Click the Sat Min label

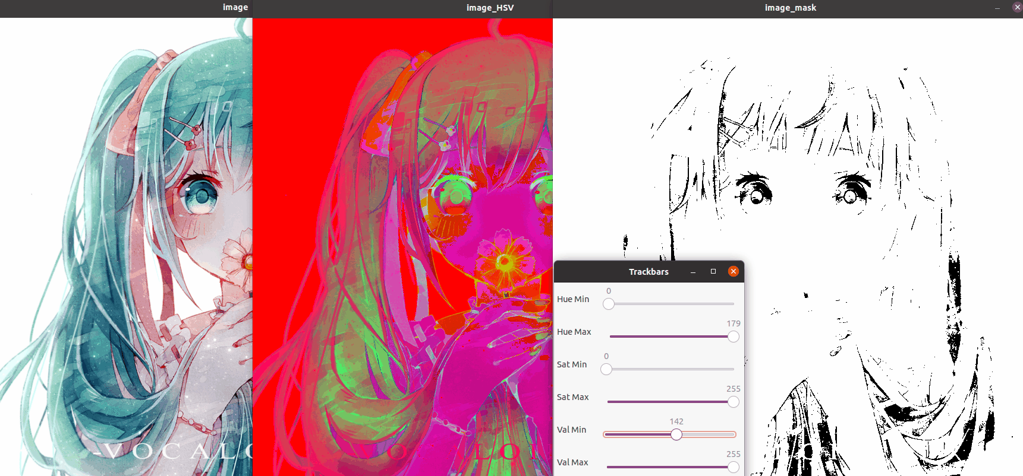click(x=572, y=364)
